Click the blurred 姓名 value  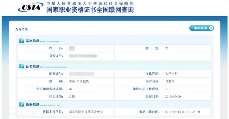point(72,48)
